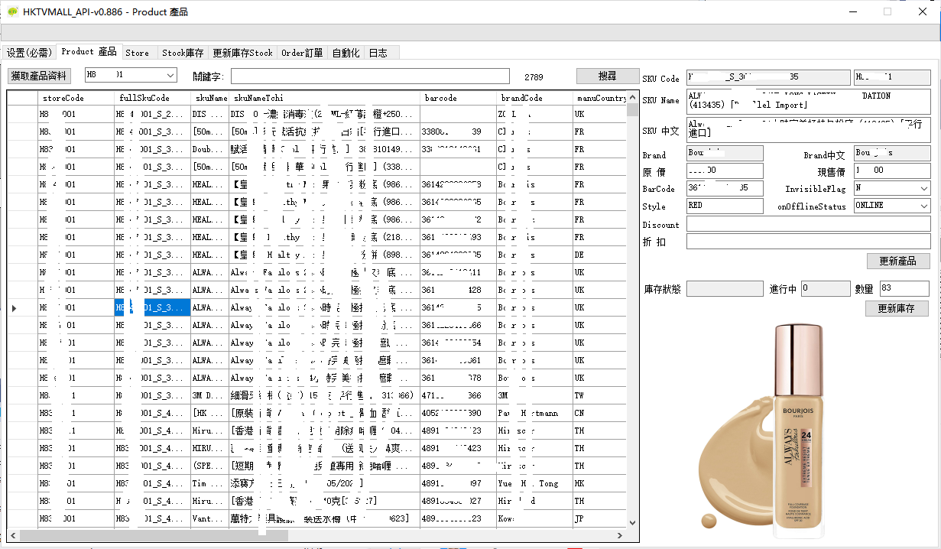Open the store code dropdown
The width and height of the screenshot is (941, 549).
[x=170, y=76]
